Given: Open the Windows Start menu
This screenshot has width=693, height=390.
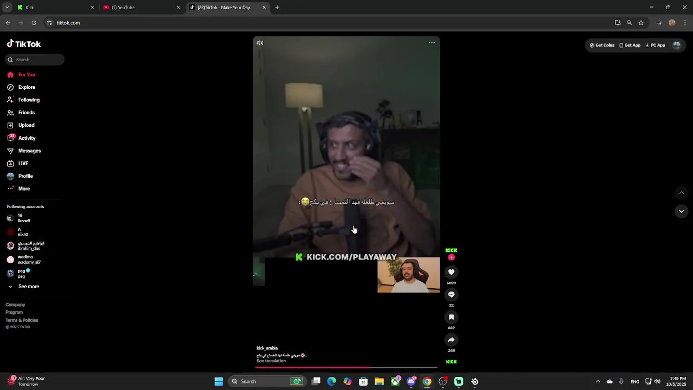Looking at the screenshot, I should click(x=219, y=381).
